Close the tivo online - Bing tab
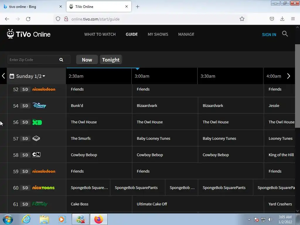The height and width of the screenshot is (225, 300). point(61,6)
